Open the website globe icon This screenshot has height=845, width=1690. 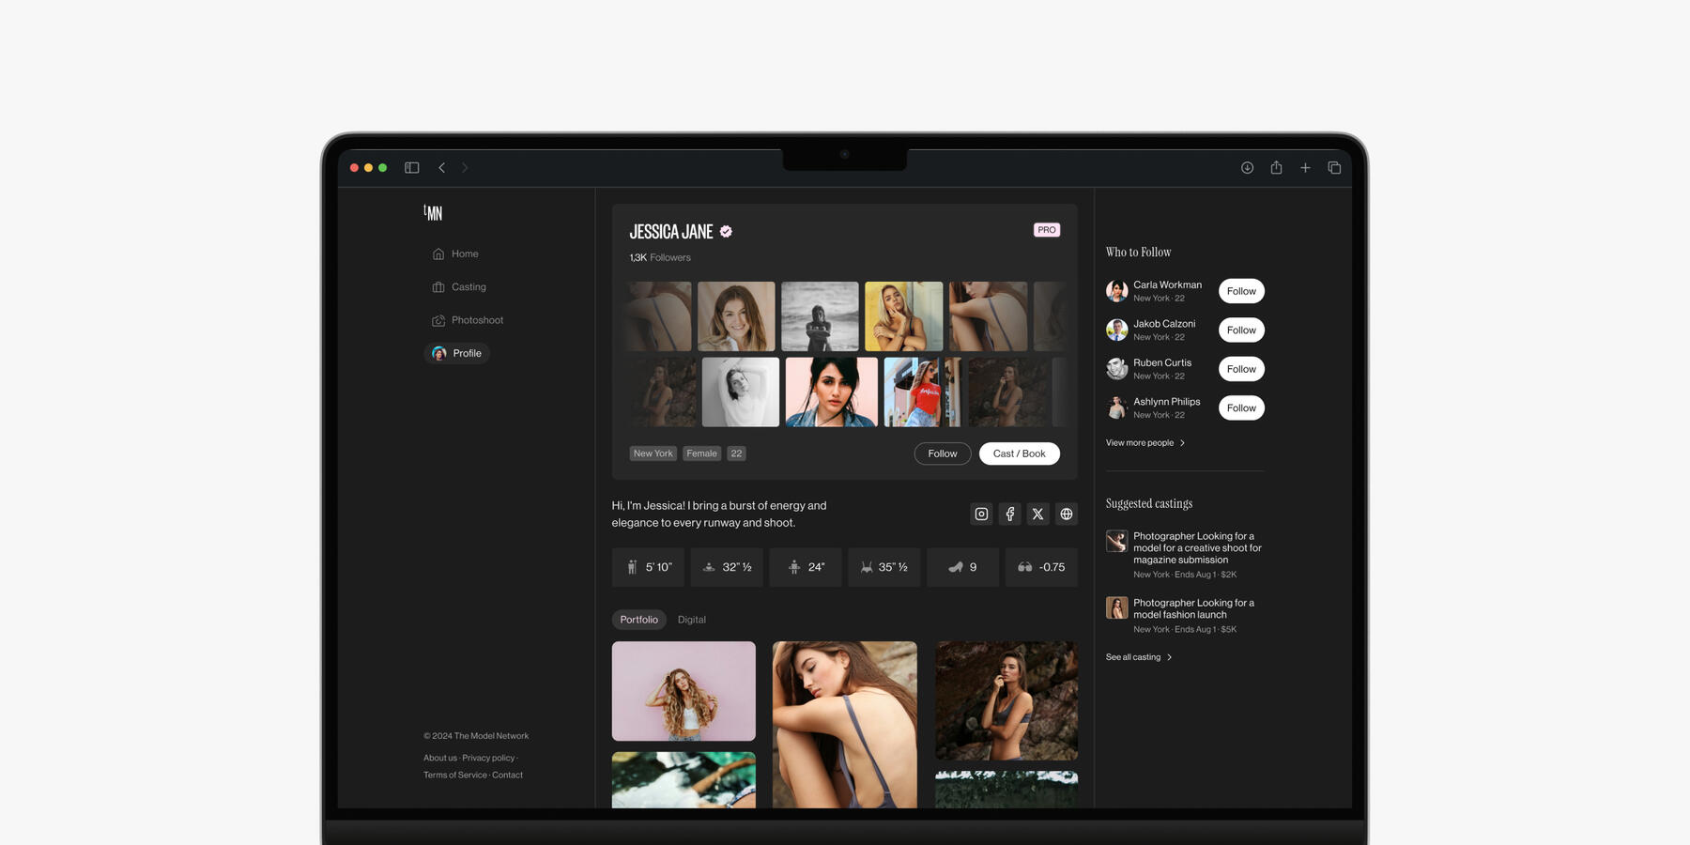pos(1066,514)
